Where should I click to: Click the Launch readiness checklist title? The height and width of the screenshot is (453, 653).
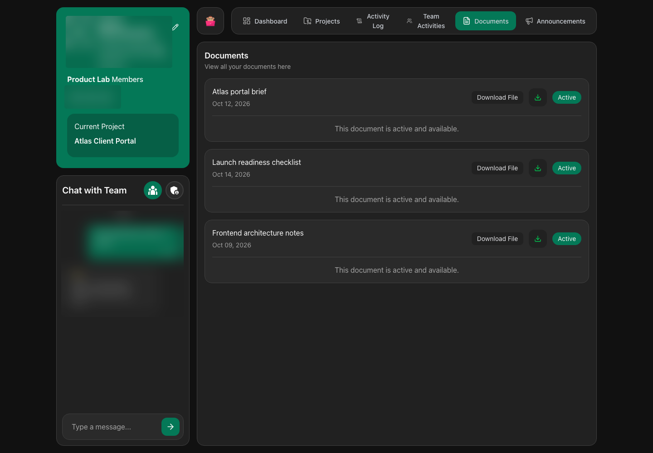[257, 162]
